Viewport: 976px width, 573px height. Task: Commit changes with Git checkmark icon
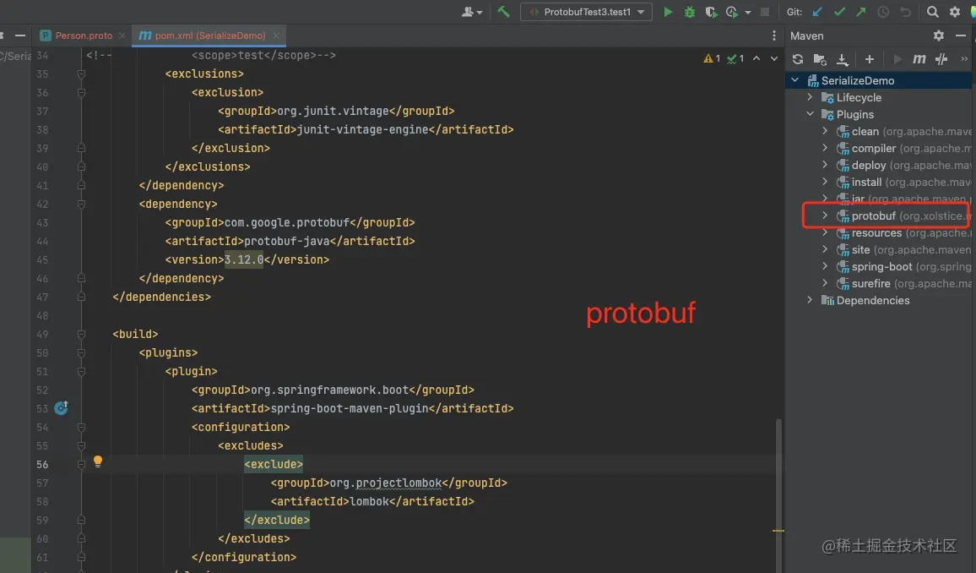point(840,12)
